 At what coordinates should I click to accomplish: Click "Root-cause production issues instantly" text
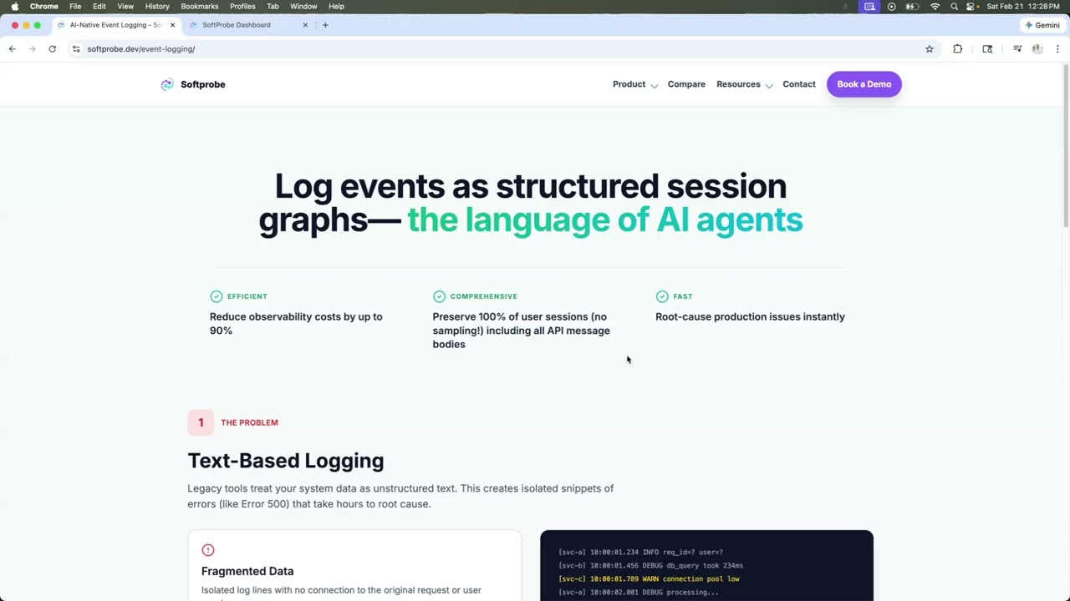click(750, 317)
